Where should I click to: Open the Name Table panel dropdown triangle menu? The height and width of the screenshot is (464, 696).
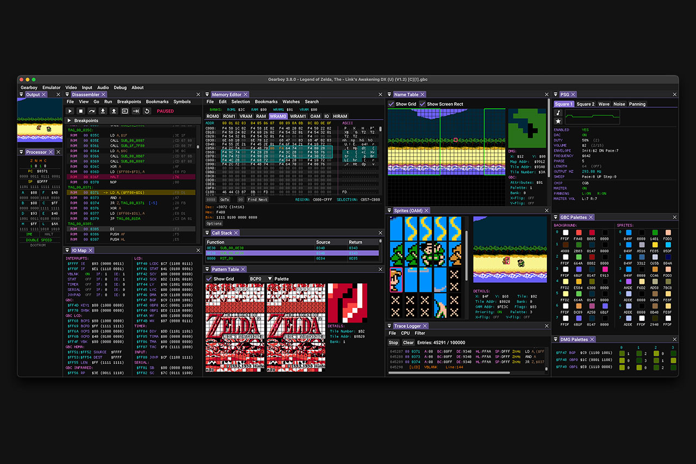[389, 95]
